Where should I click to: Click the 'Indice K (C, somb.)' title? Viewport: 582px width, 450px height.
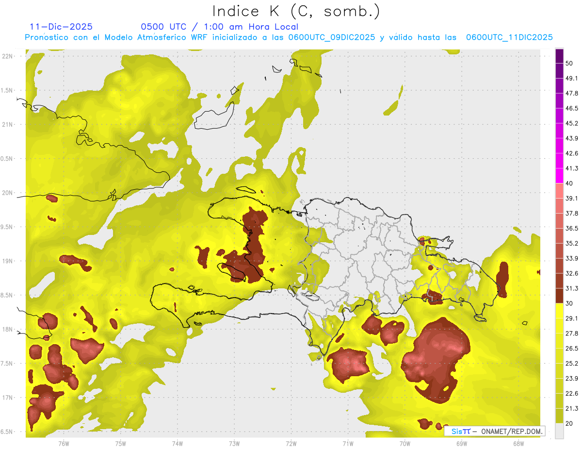(296, 11)
